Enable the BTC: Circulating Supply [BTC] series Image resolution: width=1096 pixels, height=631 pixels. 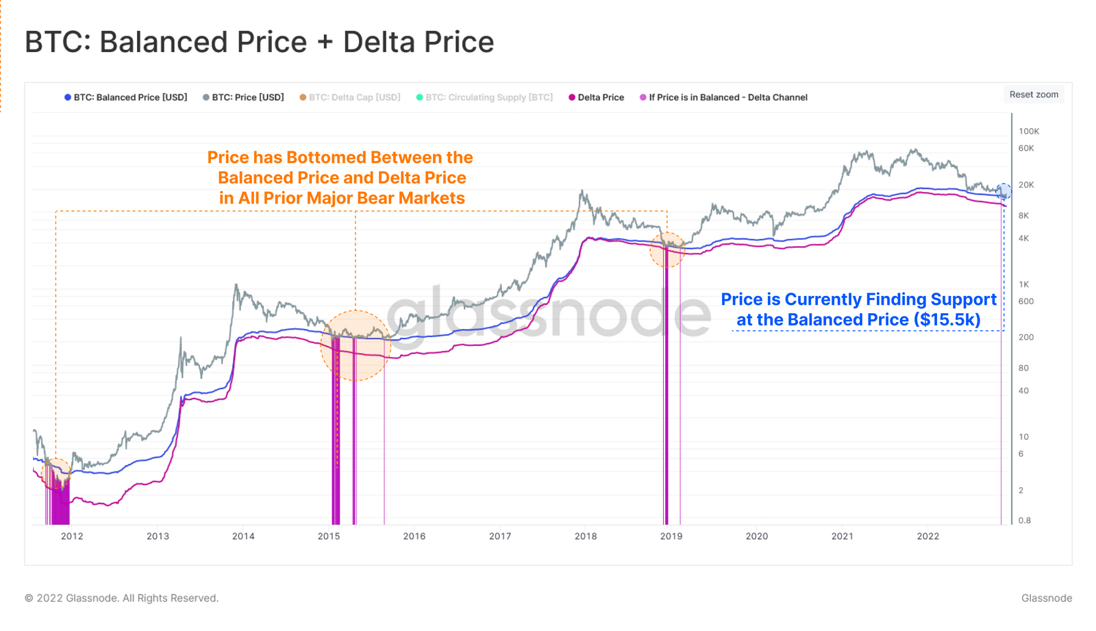(x=484, y=97)
